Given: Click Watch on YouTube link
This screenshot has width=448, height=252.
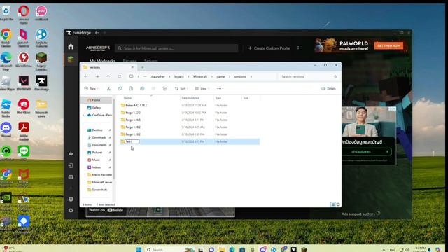Looking at the screenshot, I should click(106, 210).
